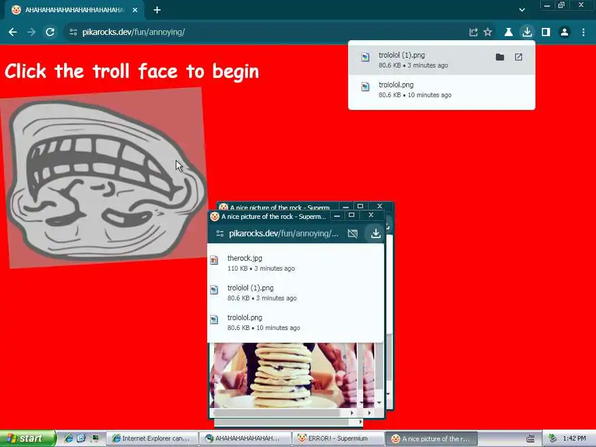Click the share page icon in address bar
Viewport: 596px width, 447px height.
pos(473,33)
